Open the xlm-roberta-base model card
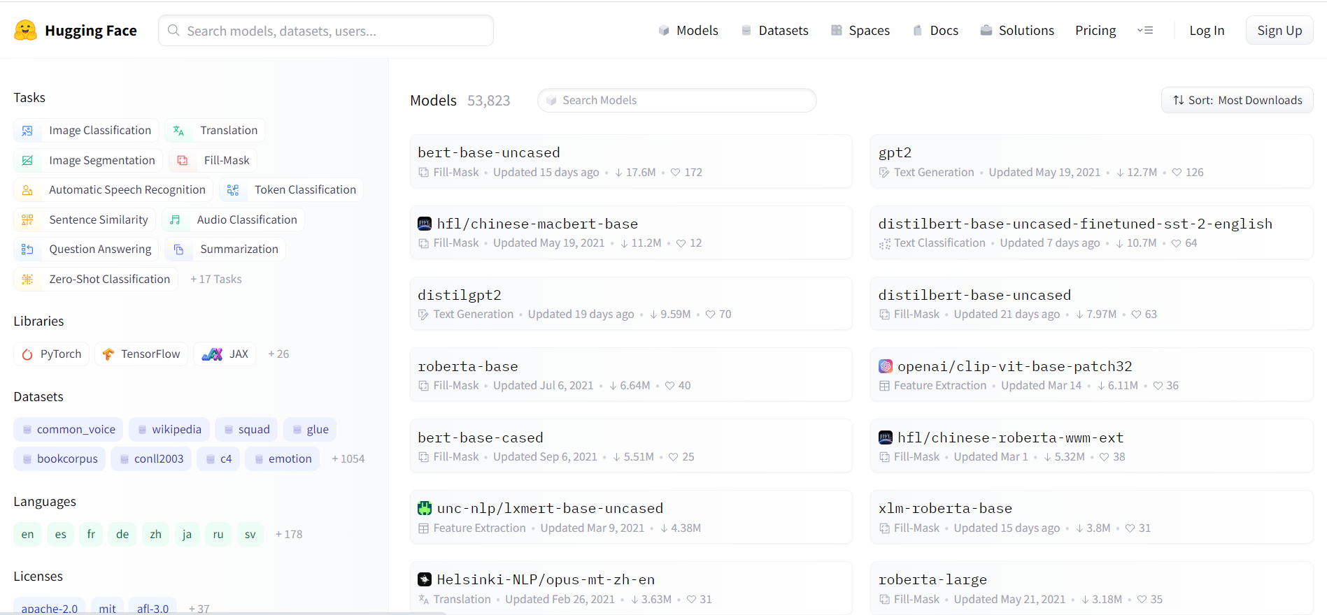1327x615 pixels. pos(1091,517)
